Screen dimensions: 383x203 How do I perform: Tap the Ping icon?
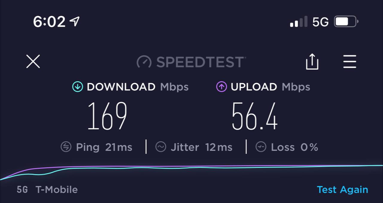click(x=66, y=147)
